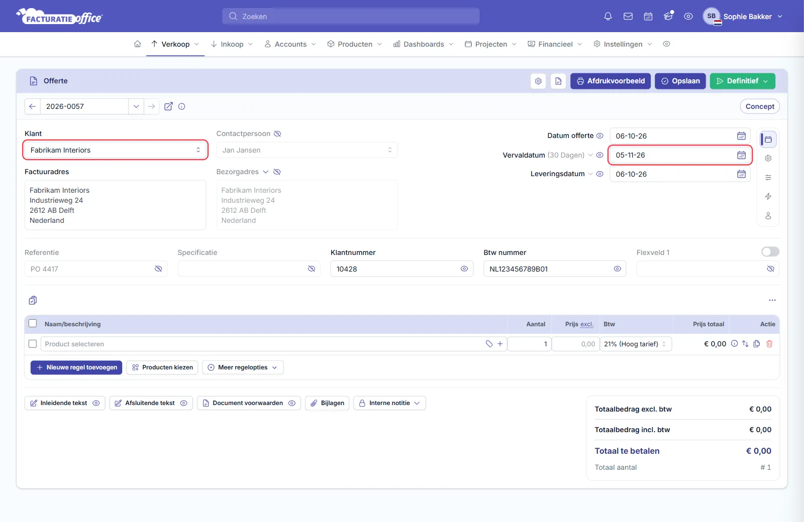Toggle visibility of Klantnummer field

464,269
